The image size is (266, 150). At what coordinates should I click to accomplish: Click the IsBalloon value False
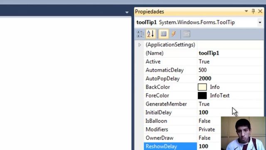point(204,121)
